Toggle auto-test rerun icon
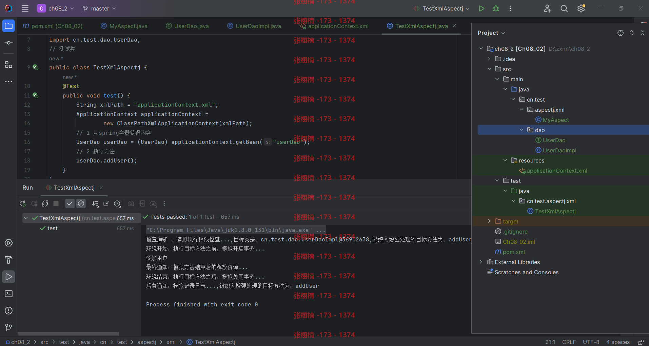Viewport: 649px width, 346px height. click(45, 203)
